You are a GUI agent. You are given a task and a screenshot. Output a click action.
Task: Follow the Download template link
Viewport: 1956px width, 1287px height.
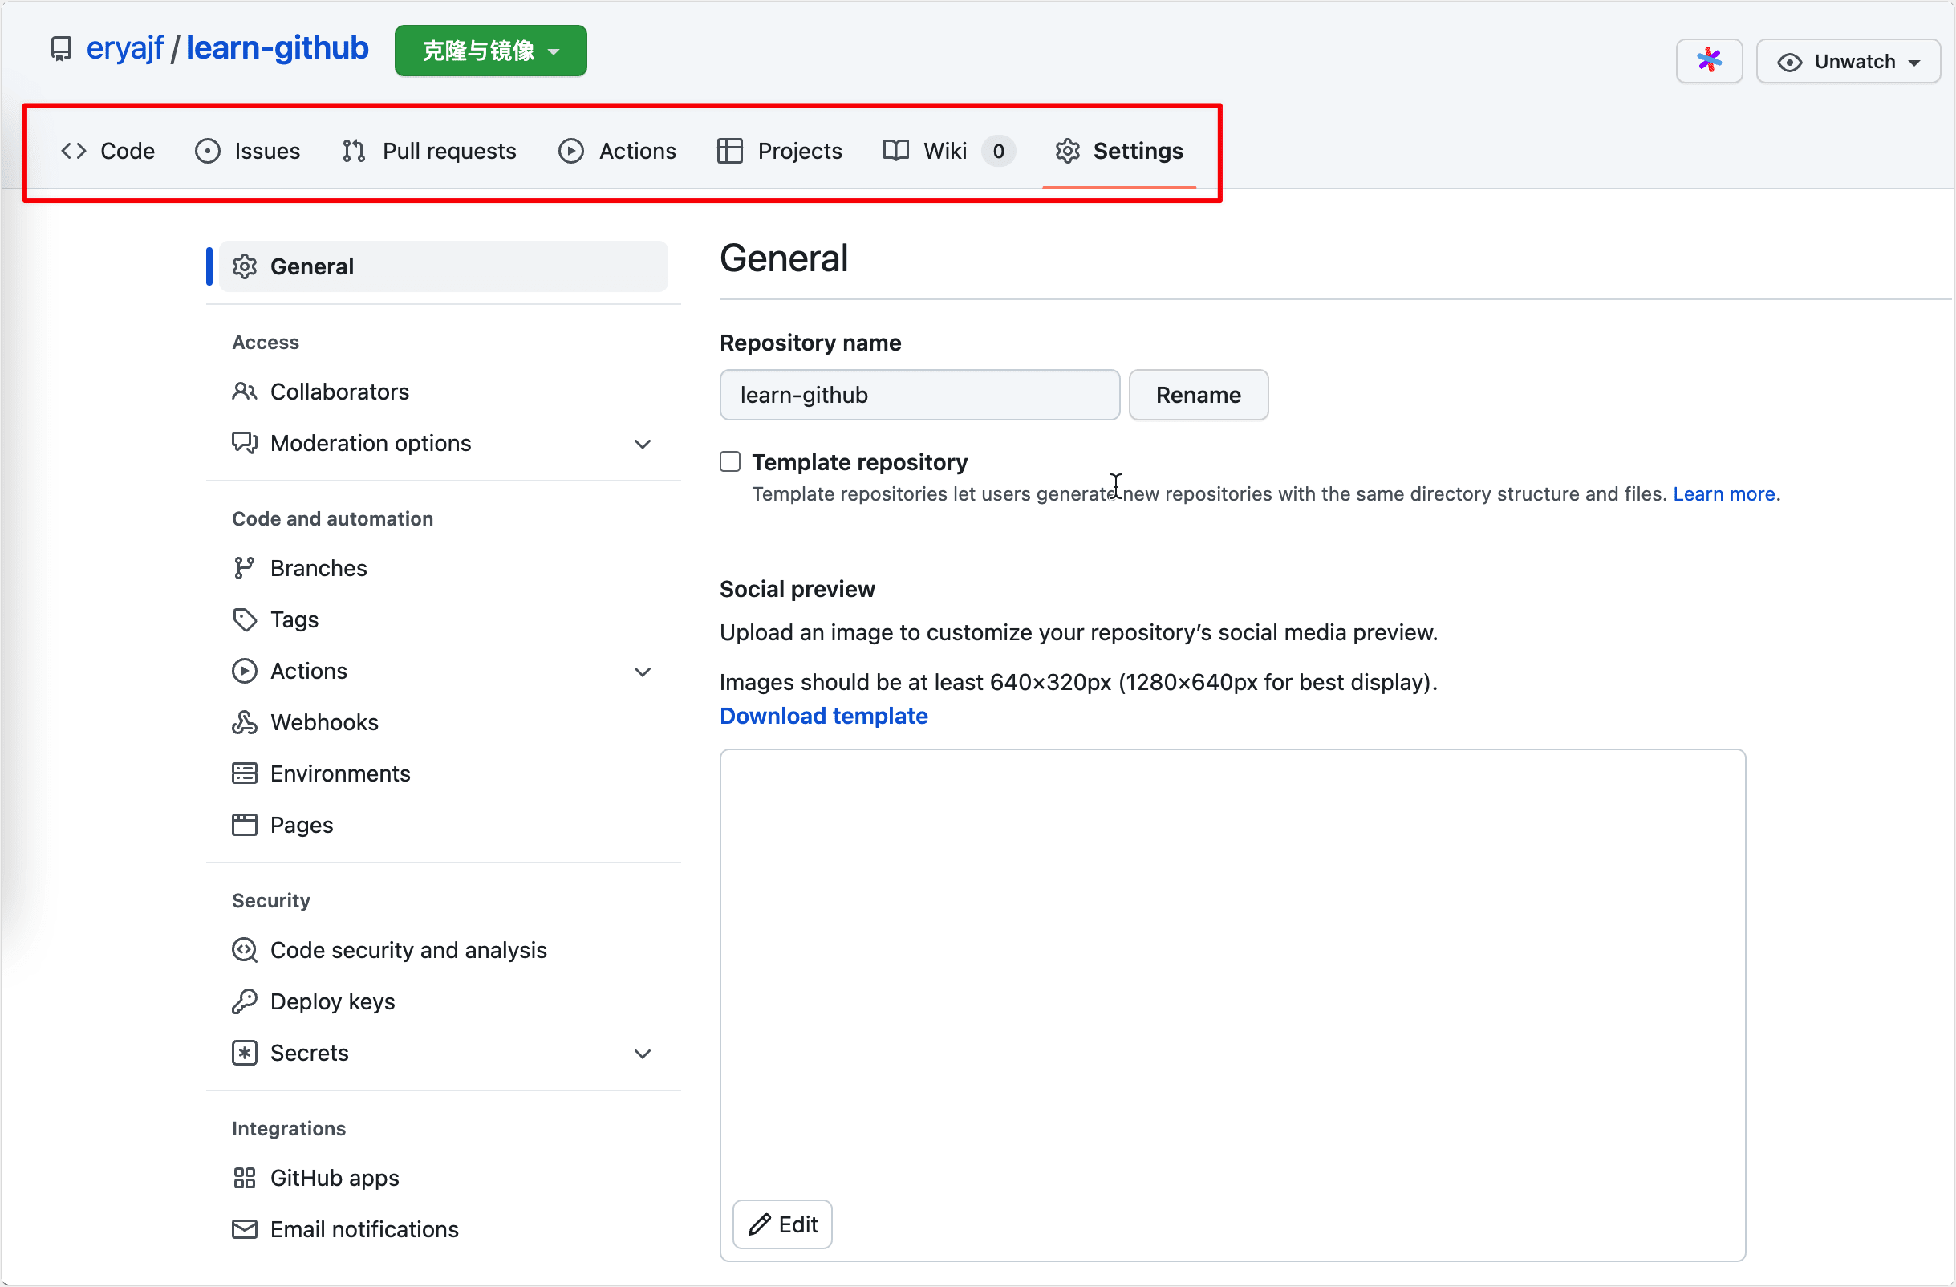(823, 716)
